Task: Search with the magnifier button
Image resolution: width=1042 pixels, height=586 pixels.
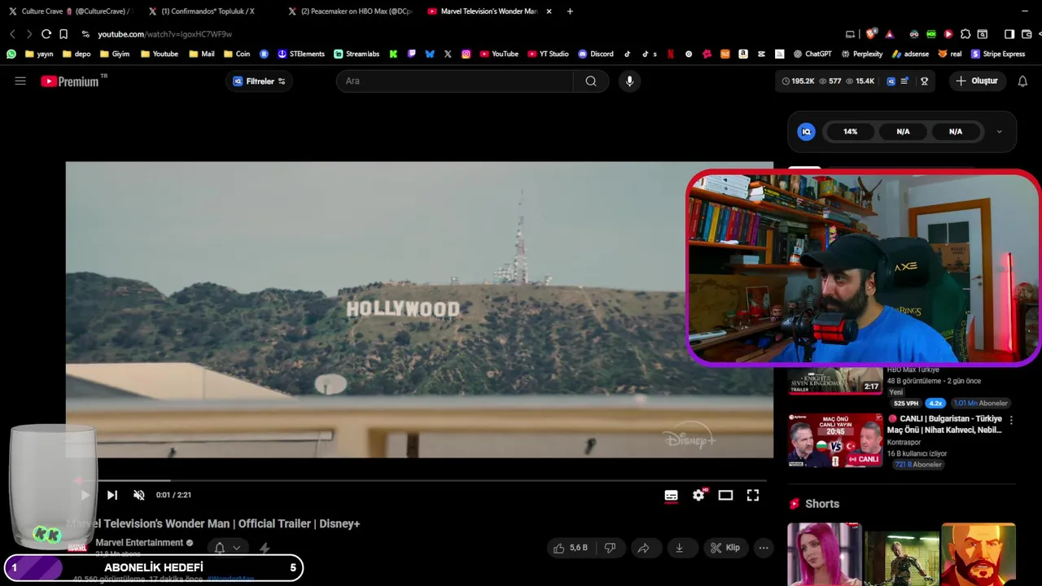Action: [591, 81]
